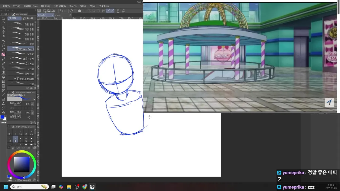The image size is (340, 191).
Task: Select the Lasso selection tool
Action: click(3, 45)
